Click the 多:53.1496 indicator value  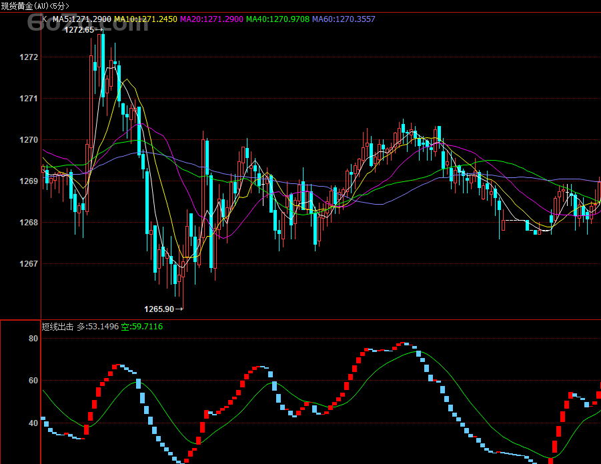(98, 327)
